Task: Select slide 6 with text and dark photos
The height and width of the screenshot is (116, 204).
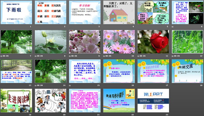Action: pyautogui.click(x=188, y=12)
